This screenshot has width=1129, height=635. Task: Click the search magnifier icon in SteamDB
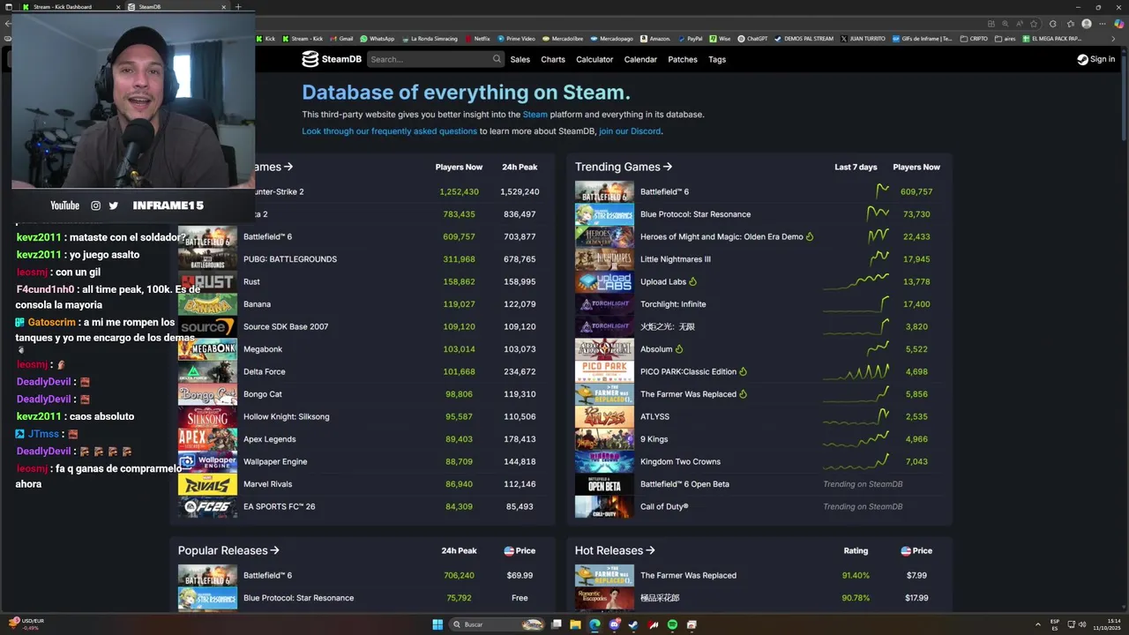coord(497,59)
